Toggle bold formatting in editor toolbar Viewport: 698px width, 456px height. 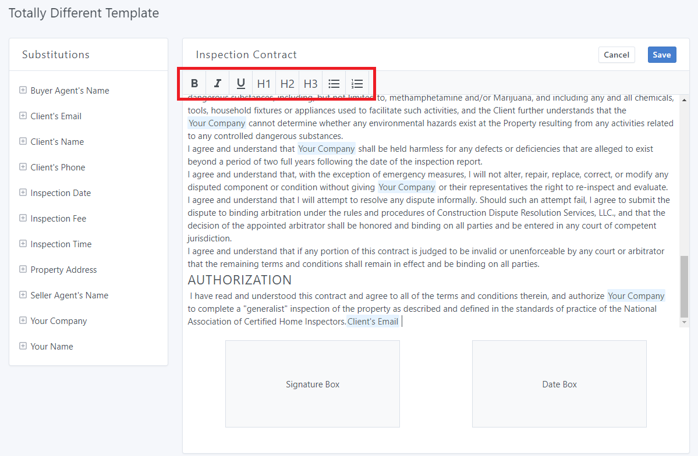(194, 83)
